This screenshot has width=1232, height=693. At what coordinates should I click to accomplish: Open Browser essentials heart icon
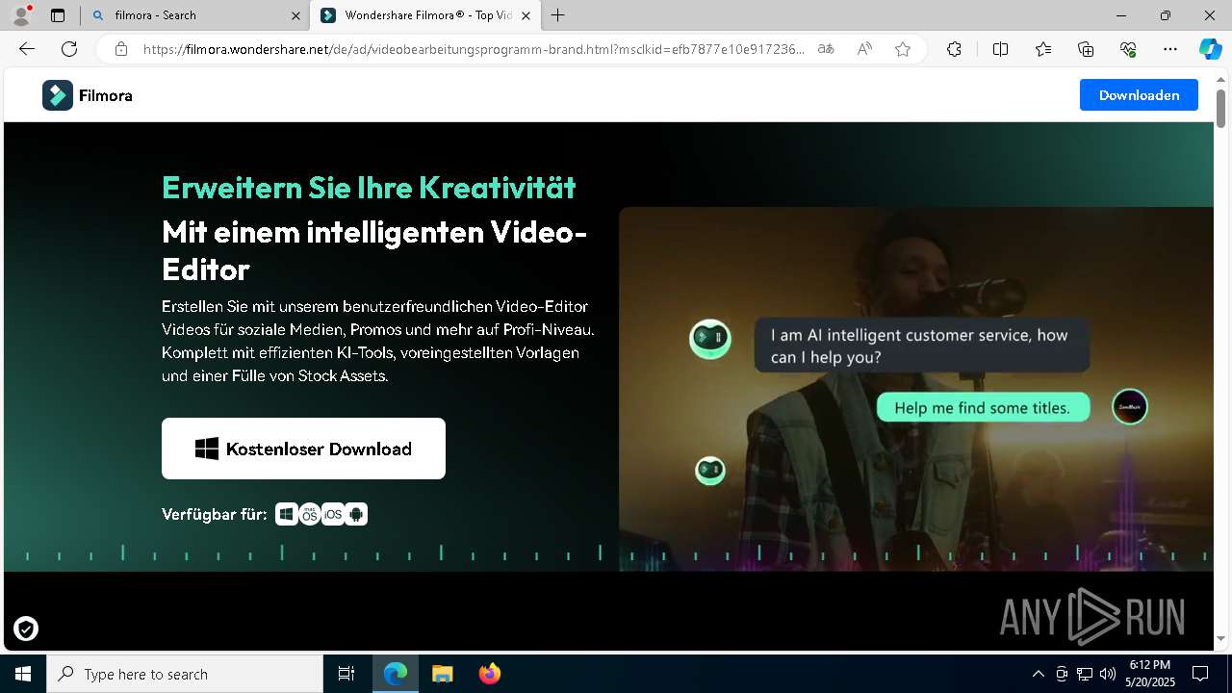click(1128, 49)
